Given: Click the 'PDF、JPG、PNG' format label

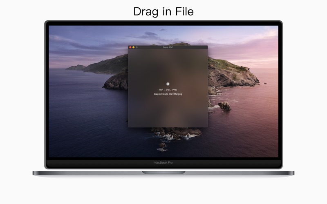Looking at the screenshot, I should coord(168,90).
